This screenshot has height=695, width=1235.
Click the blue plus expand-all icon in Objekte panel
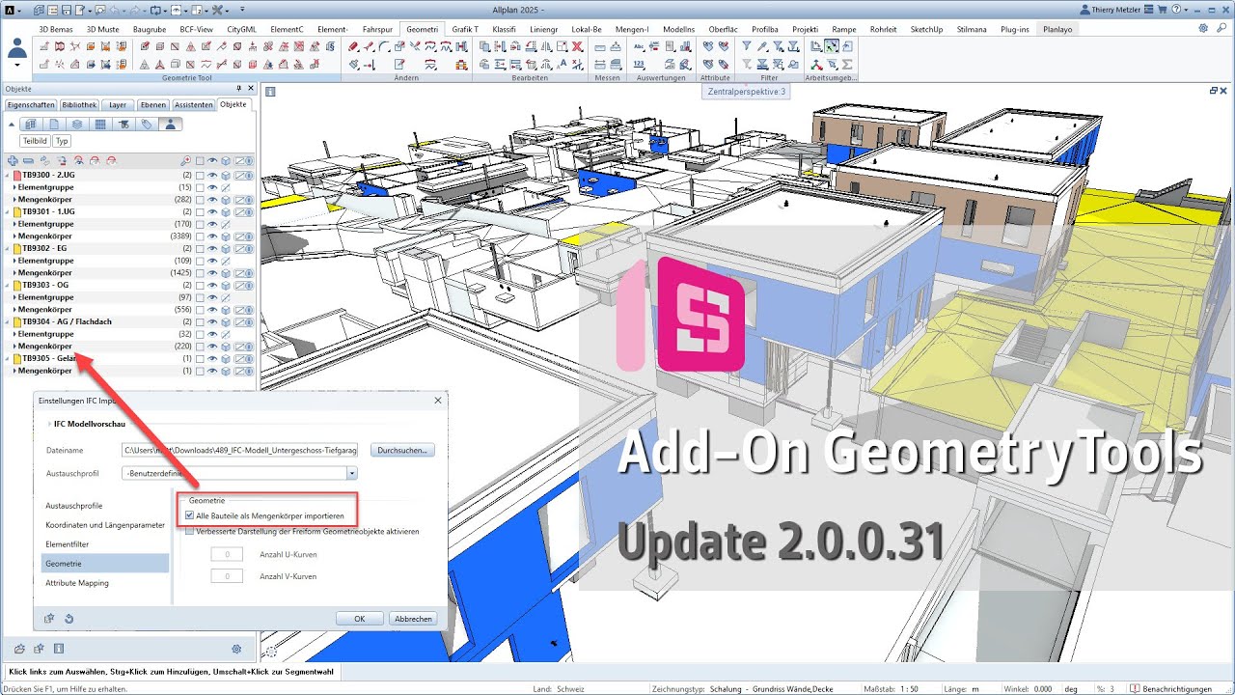13,160
